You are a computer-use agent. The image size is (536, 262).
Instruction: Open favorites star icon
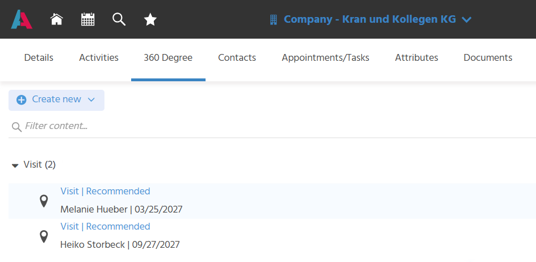click(150, 19)
